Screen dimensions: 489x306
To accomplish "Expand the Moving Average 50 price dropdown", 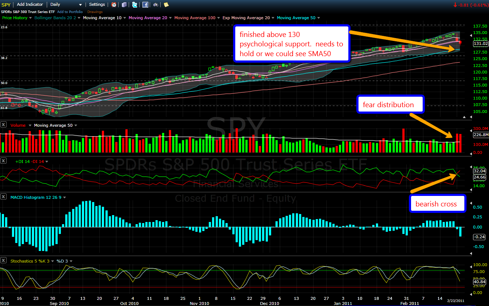I will point(318,18).
